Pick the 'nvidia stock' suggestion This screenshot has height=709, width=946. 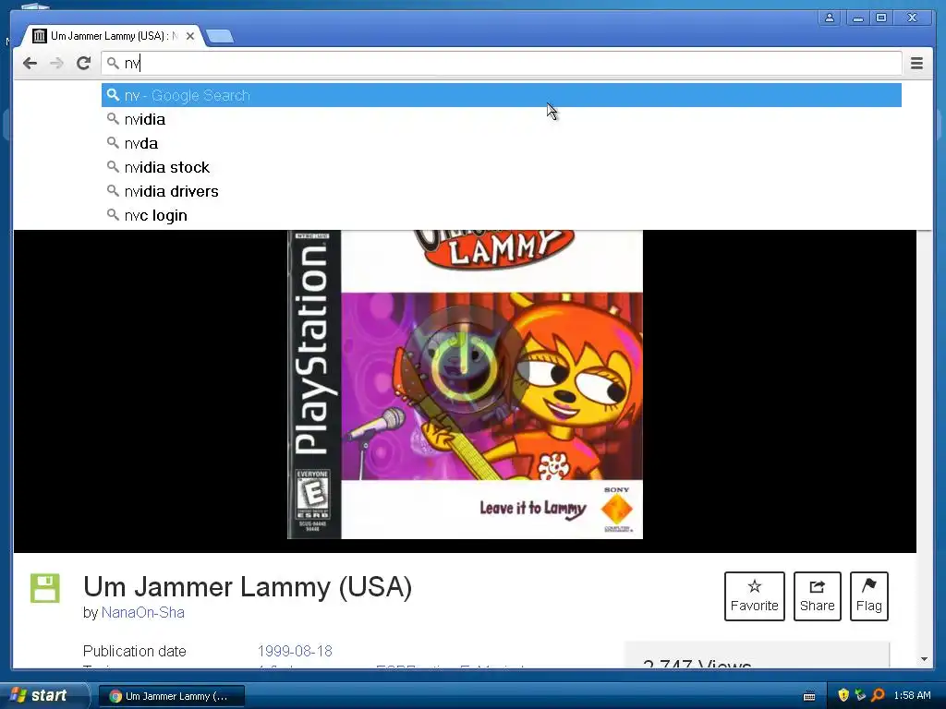pyautogui.click(x=502, y=168)
